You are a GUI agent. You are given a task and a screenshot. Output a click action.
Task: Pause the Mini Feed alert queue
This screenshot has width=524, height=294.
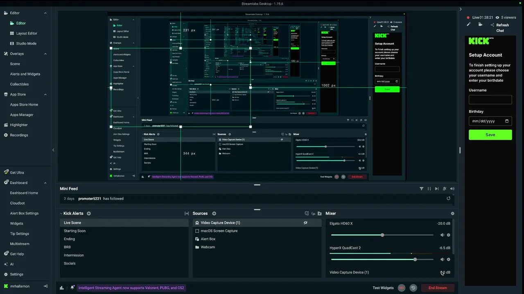tap(429, 189)
